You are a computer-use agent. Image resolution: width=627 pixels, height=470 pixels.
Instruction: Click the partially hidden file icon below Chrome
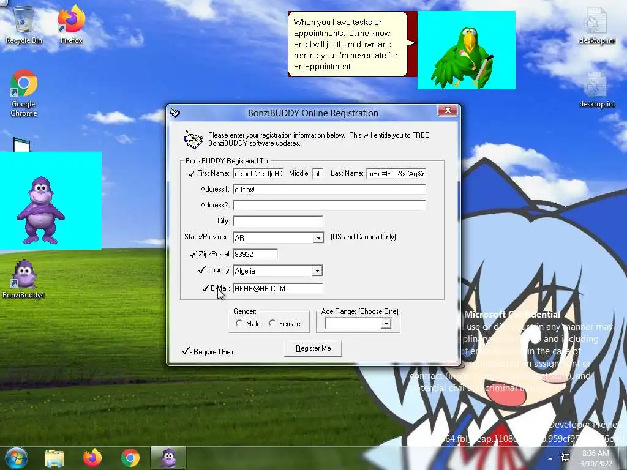21,144
